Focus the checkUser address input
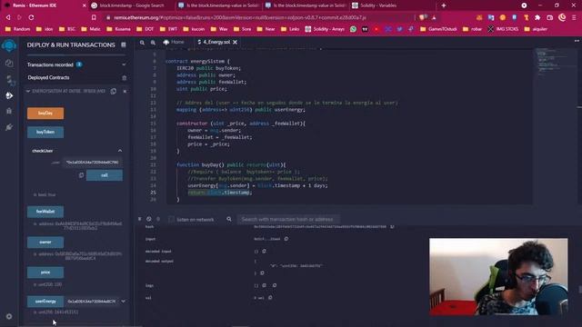 [x=93, y=163]
